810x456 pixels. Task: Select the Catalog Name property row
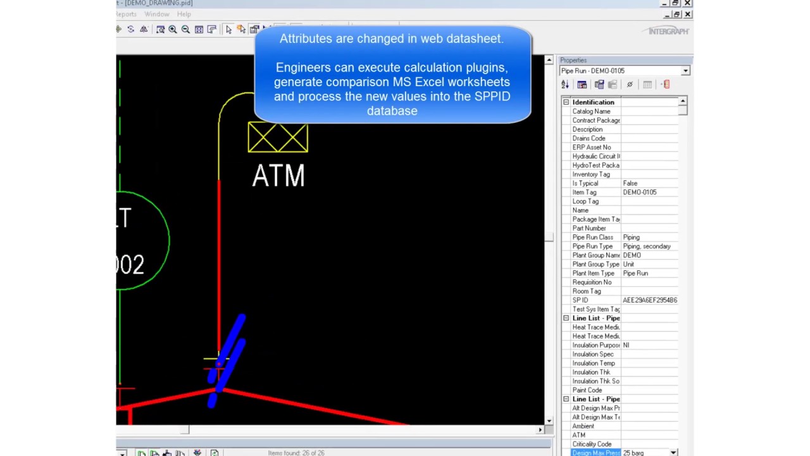click(620, 111)
